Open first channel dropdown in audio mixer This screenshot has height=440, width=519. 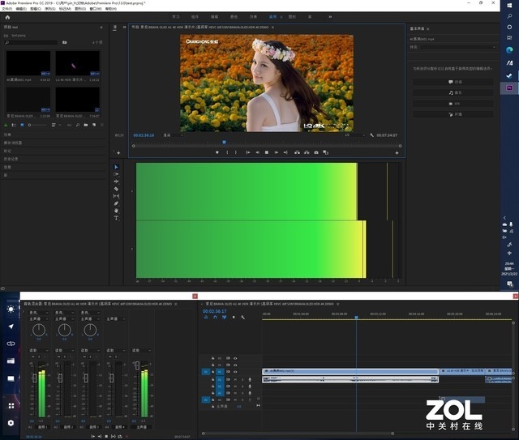coord(37,312)
